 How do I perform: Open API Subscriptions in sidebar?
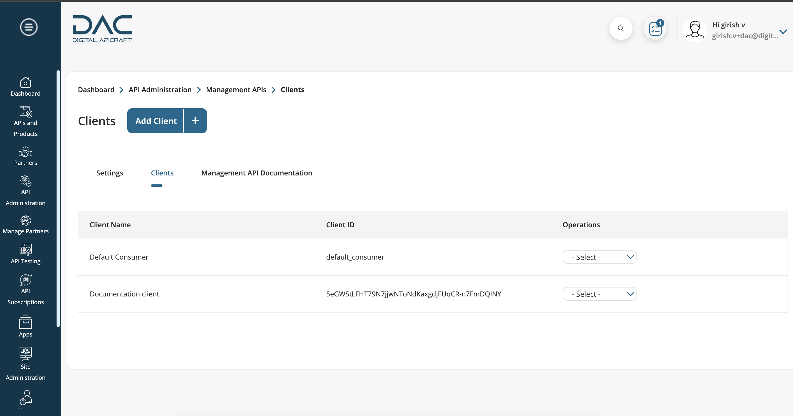(26, 290)
